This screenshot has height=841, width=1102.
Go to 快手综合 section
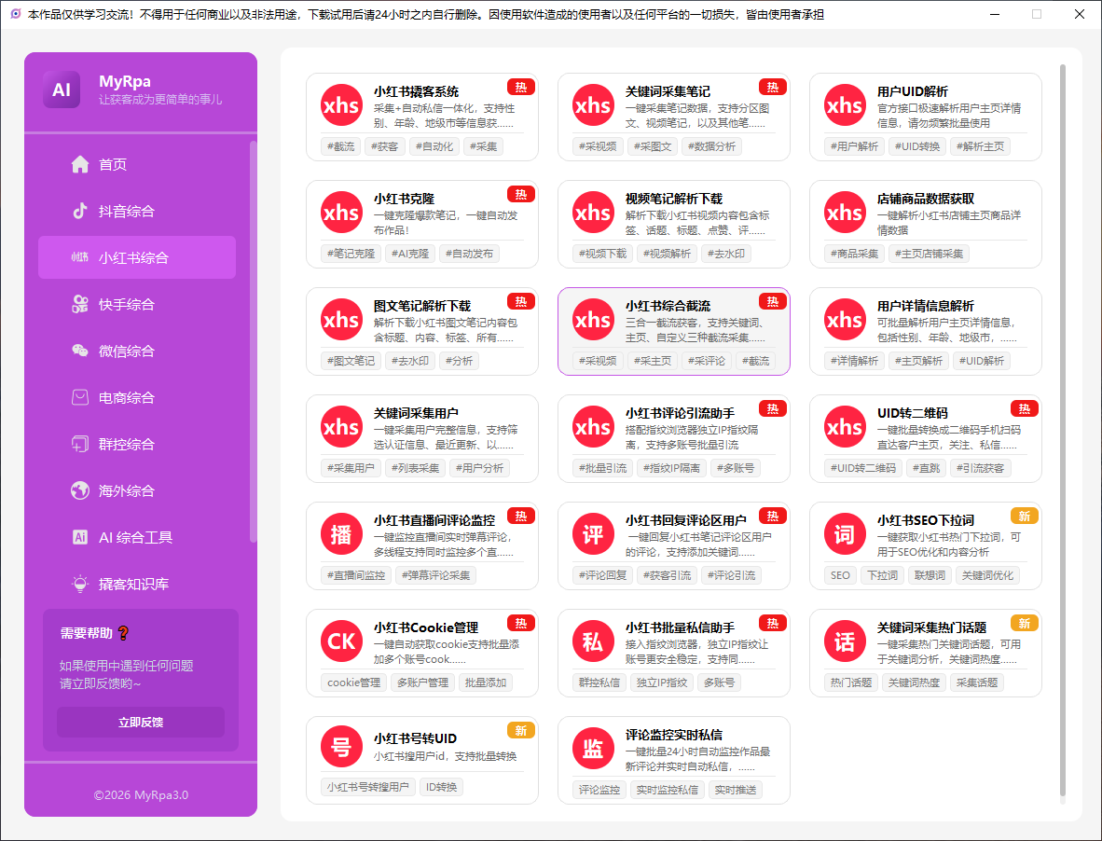(x=137, y=304)
